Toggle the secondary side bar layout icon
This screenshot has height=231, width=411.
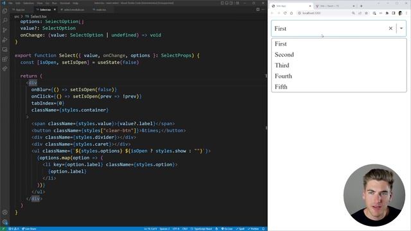(x=231, y=3)
